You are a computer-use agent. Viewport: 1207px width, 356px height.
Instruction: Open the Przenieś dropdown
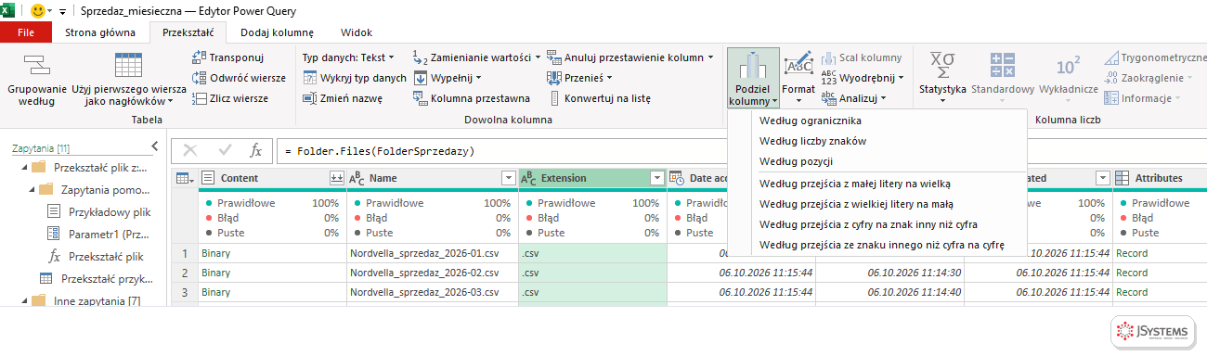pos(580,78)
